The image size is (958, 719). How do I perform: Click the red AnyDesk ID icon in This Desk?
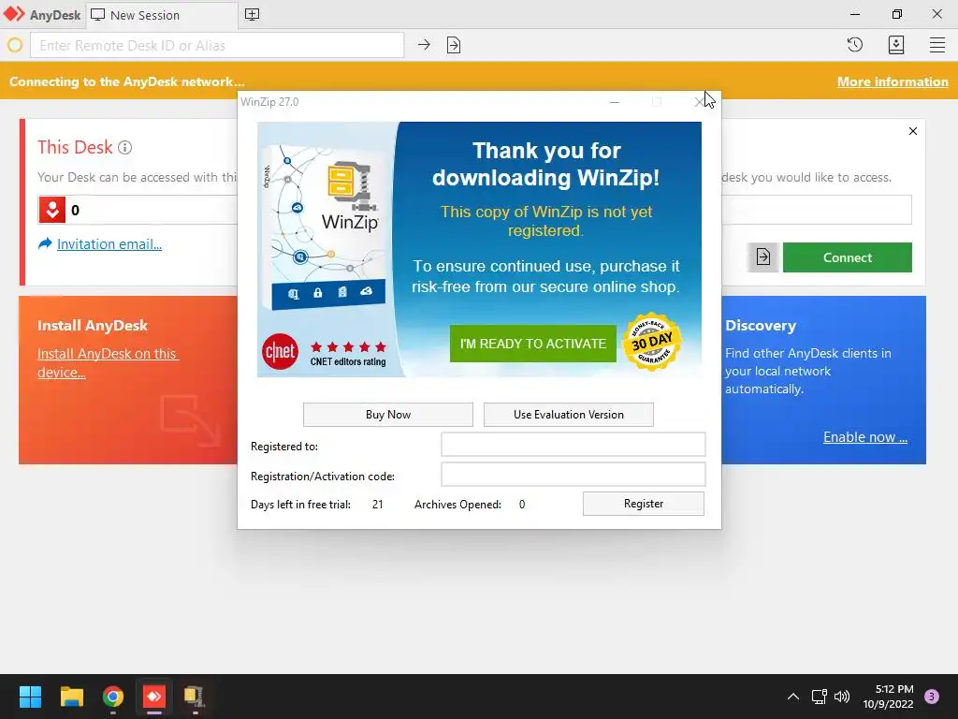52,210
